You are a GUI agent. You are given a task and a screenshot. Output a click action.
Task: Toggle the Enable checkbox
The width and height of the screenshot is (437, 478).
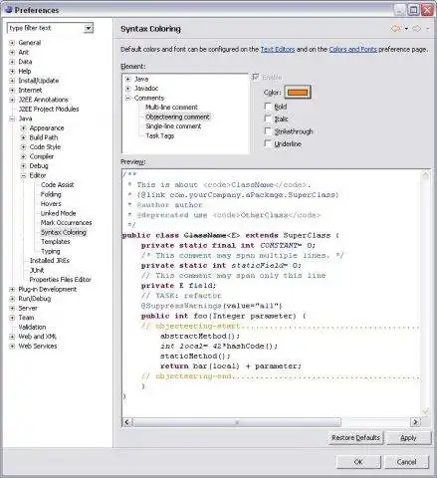pyautogui.click(x=256, y=77)
